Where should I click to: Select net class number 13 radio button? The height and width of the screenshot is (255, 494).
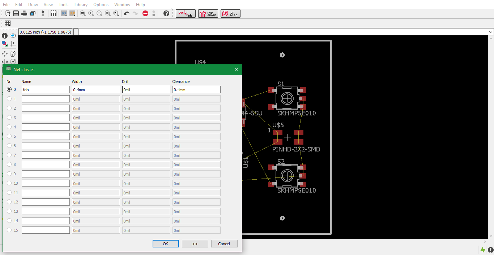point(9,211)
